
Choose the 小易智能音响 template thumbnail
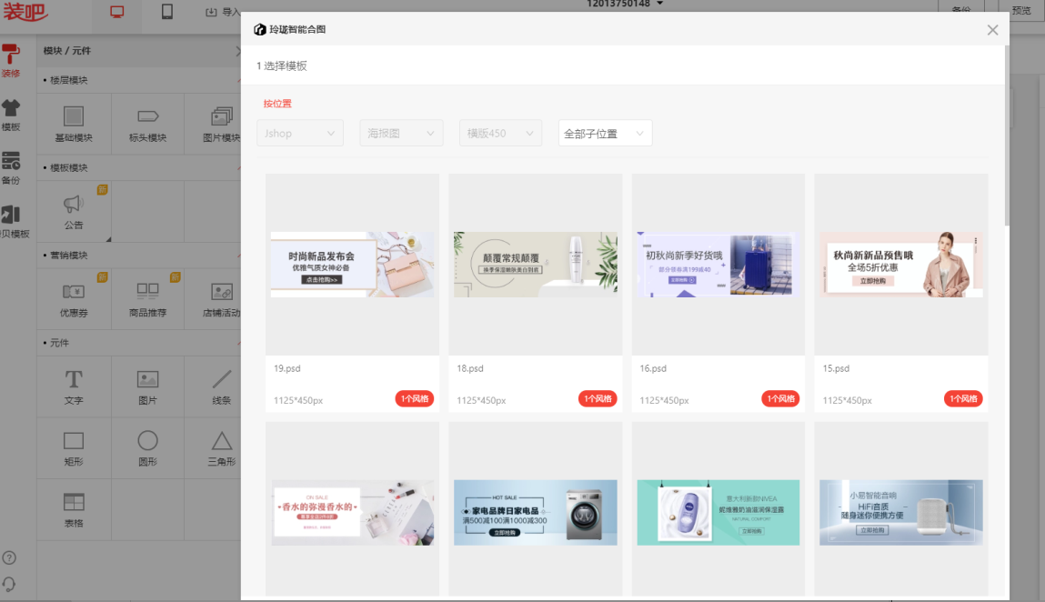(x=901, y=513)
